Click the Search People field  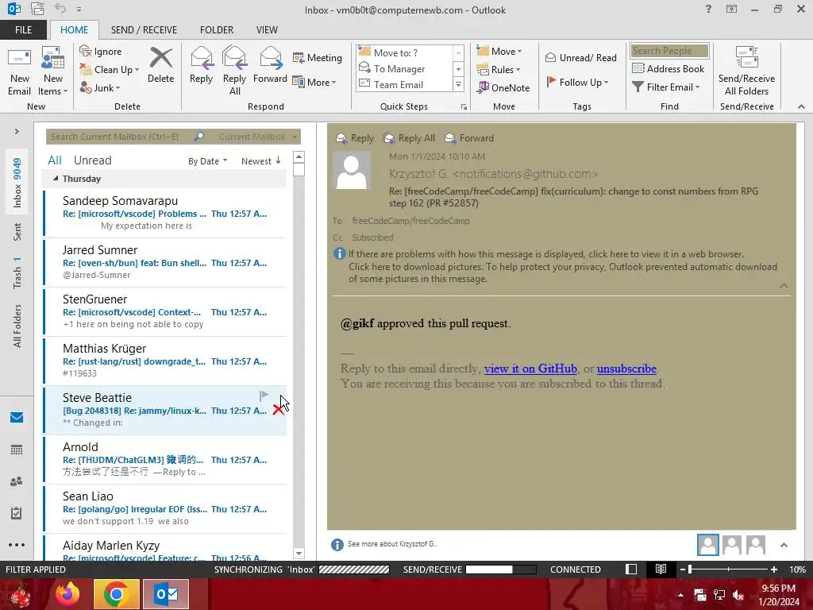669,51
